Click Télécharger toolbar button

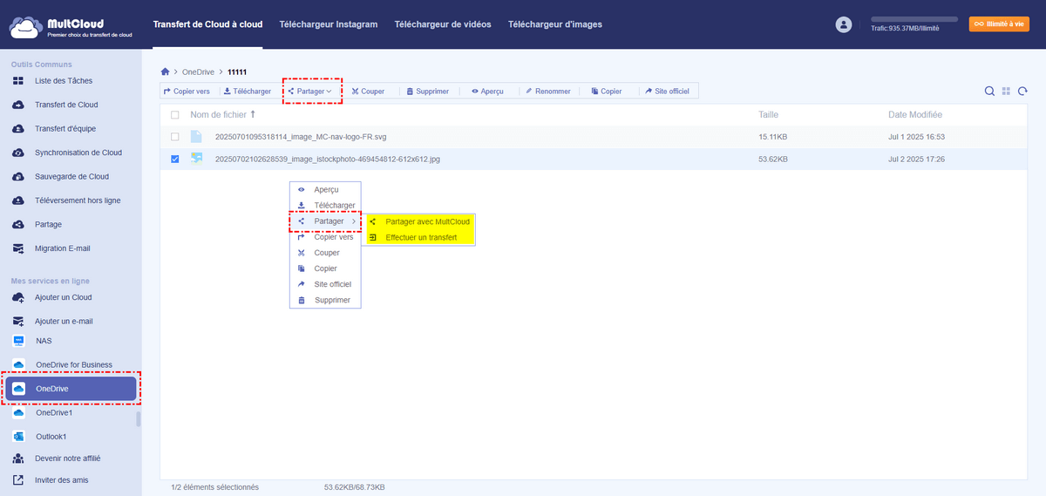point(248,91)
